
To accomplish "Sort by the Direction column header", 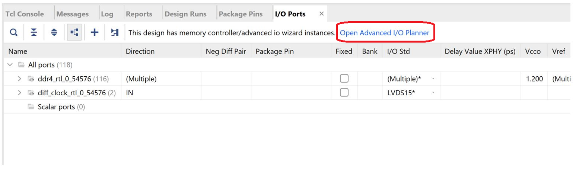I will pyautogui.click(x=140, y=51).
